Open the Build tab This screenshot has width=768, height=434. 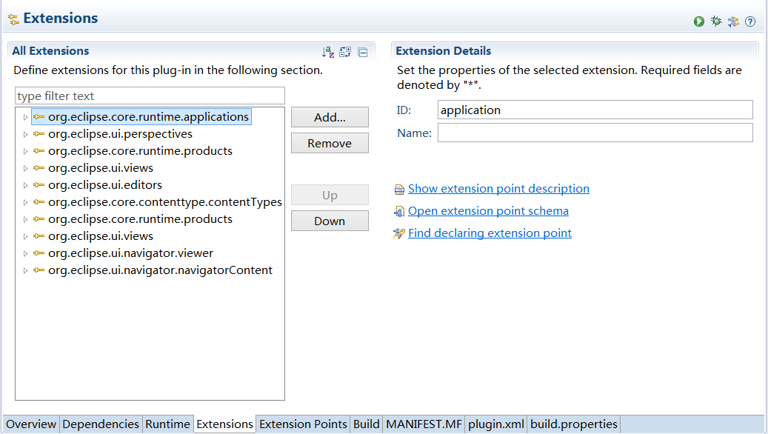coord(367,424)
